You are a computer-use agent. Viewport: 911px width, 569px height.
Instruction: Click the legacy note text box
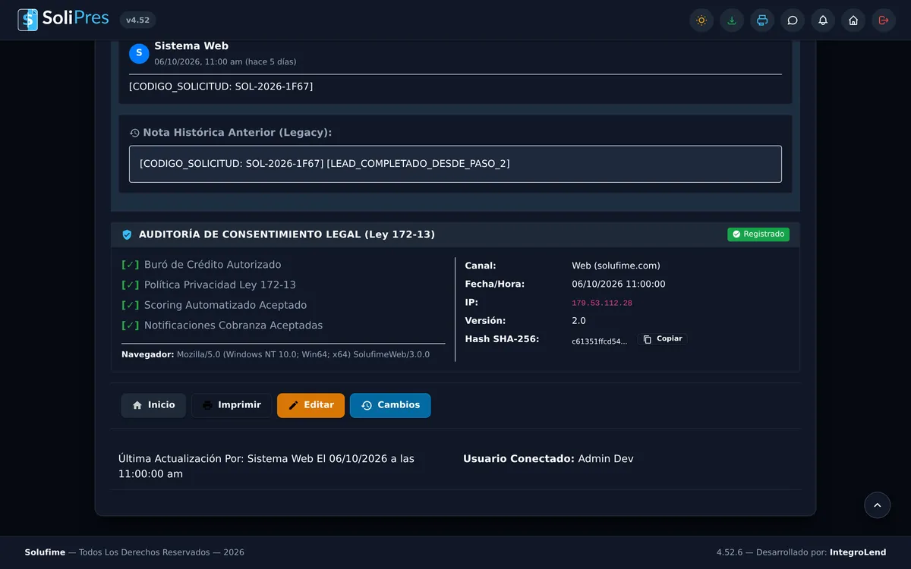click(x=455, y=164)
